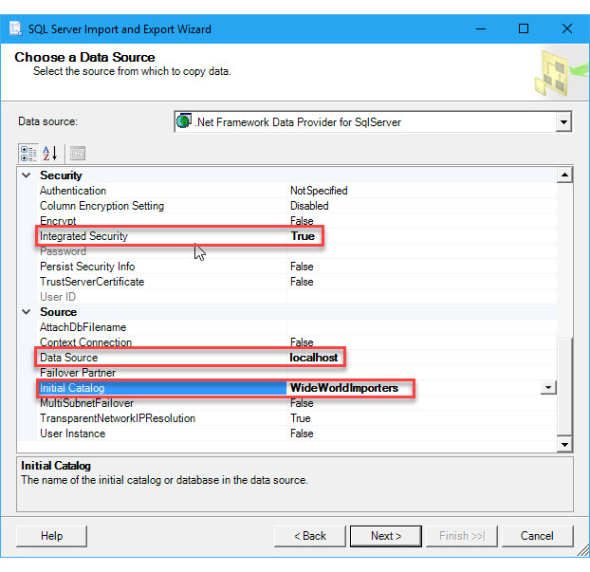Image resolution: width=590 pixels, height=572 pixels.
Task: Collapse the Source category
Action: point(26,312)
